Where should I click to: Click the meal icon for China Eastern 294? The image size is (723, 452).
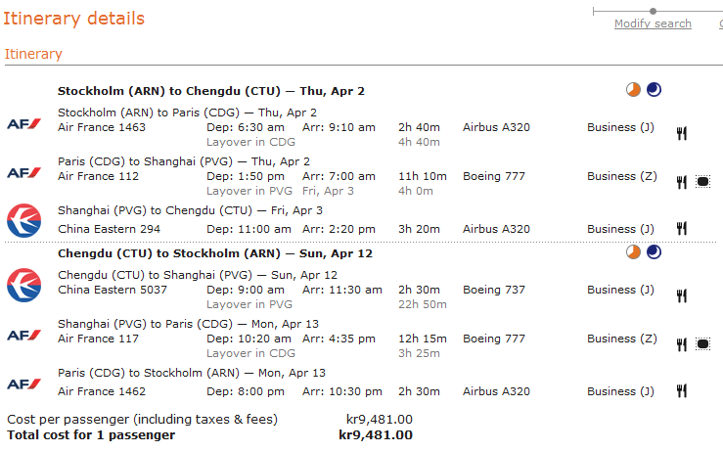(x=682, y=228)
